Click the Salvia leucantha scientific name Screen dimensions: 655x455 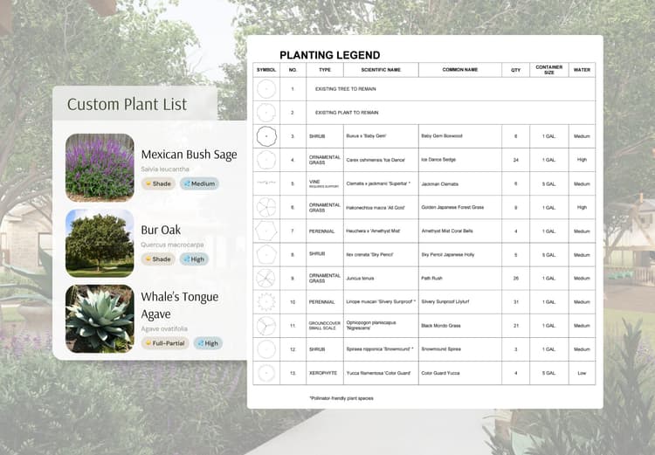(x=165, y=169)
